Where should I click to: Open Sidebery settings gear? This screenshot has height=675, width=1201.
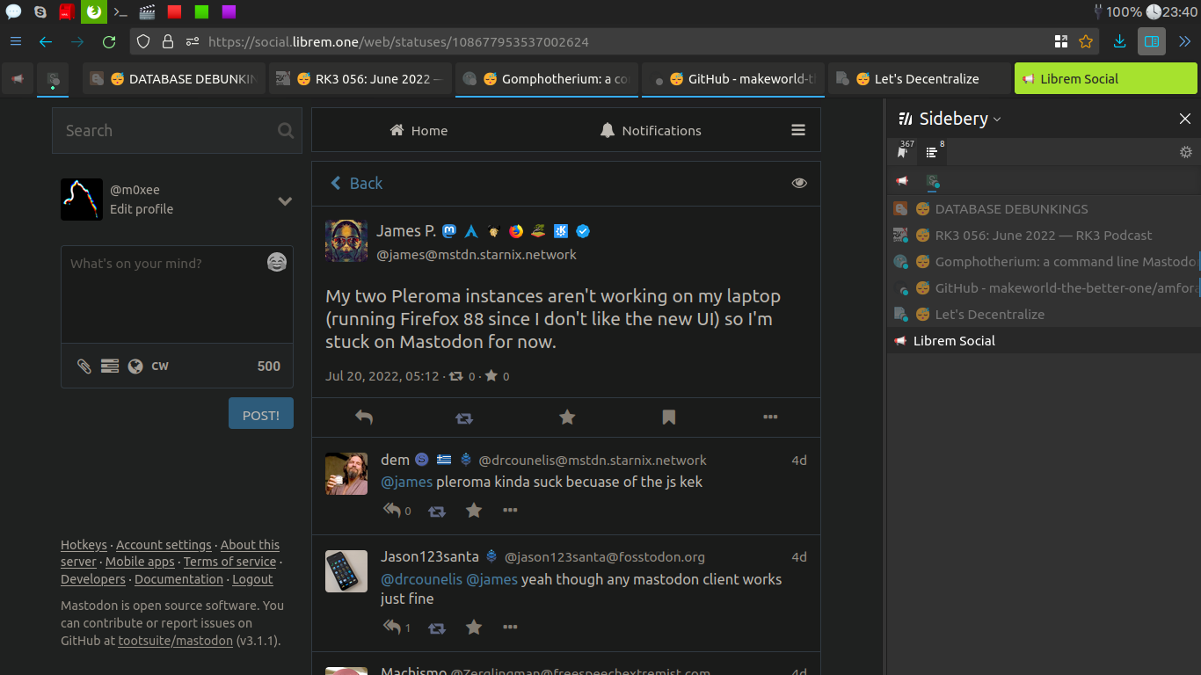tap(1185, 152)
